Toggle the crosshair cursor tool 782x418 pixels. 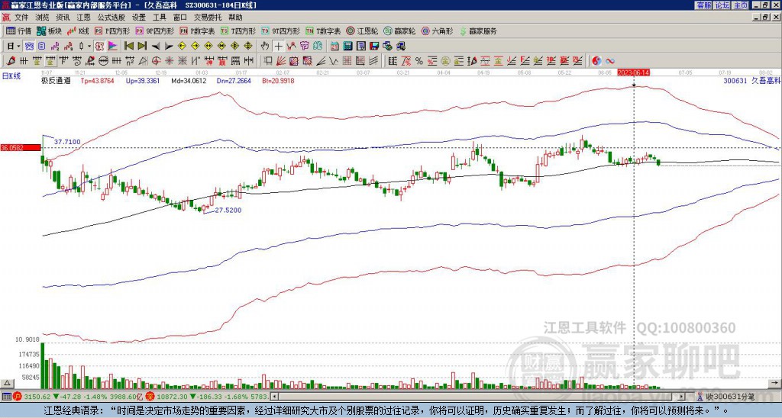pyautogui.click(x=278, y=46)
